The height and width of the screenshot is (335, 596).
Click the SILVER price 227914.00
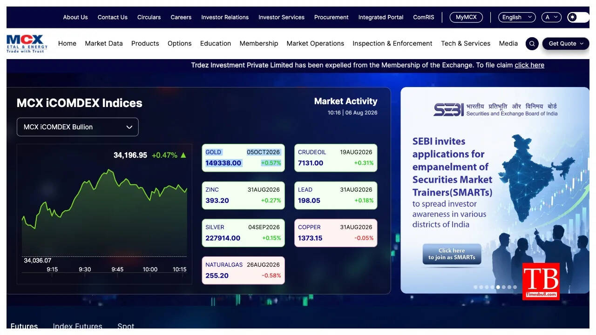pos(223,238)
